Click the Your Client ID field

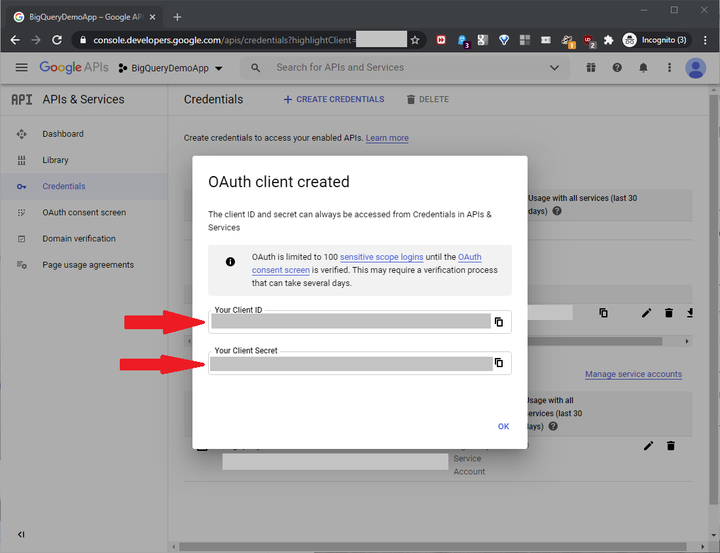coord(359,322)
